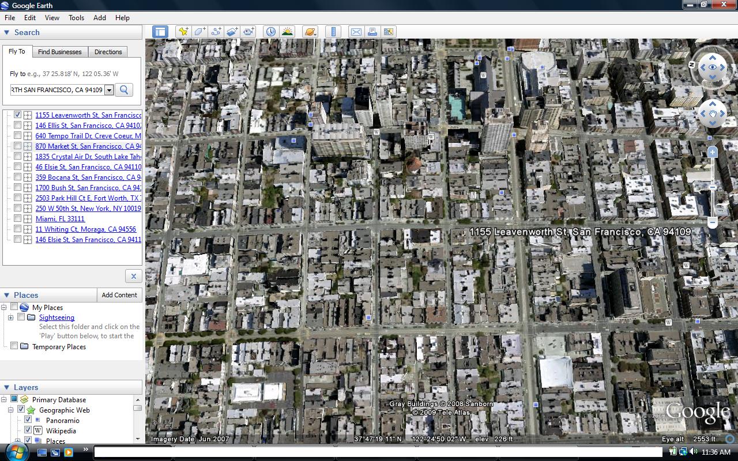Uncheck the Panoramio layer checkbox

tap(28, 420)
